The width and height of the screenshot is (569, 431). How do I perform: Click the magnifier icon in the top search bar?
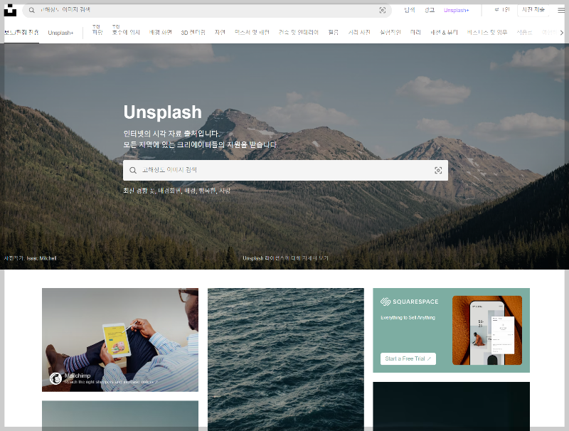31,10
